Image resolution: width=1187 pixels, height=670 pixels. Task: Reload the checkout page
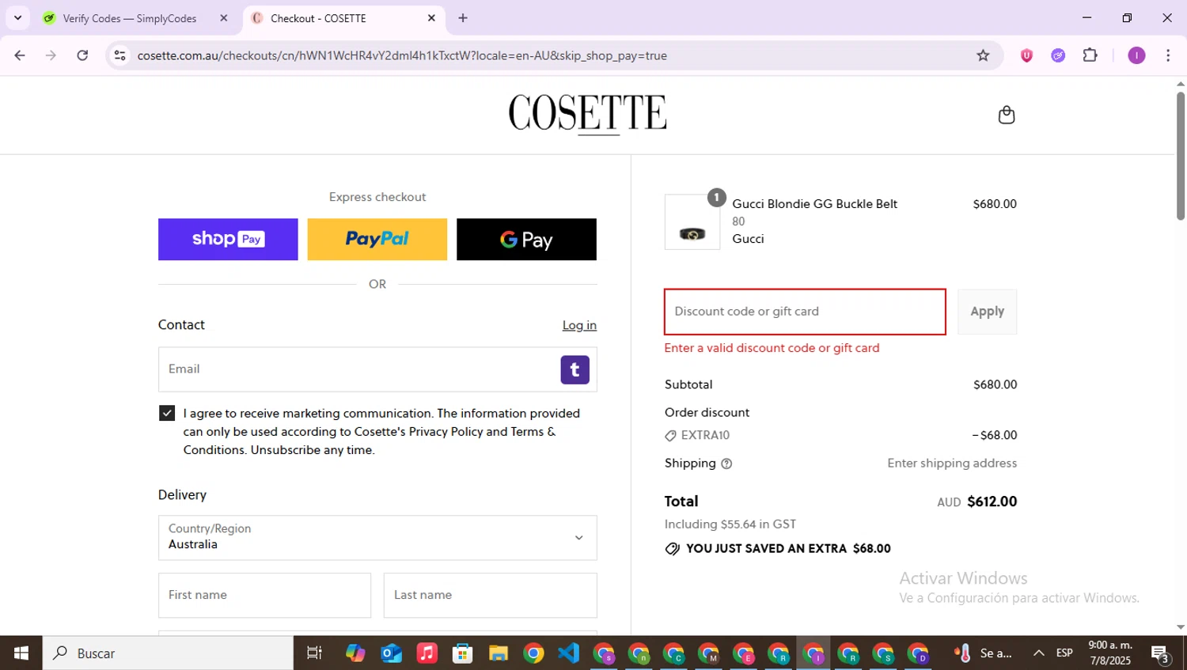point(82,55)
